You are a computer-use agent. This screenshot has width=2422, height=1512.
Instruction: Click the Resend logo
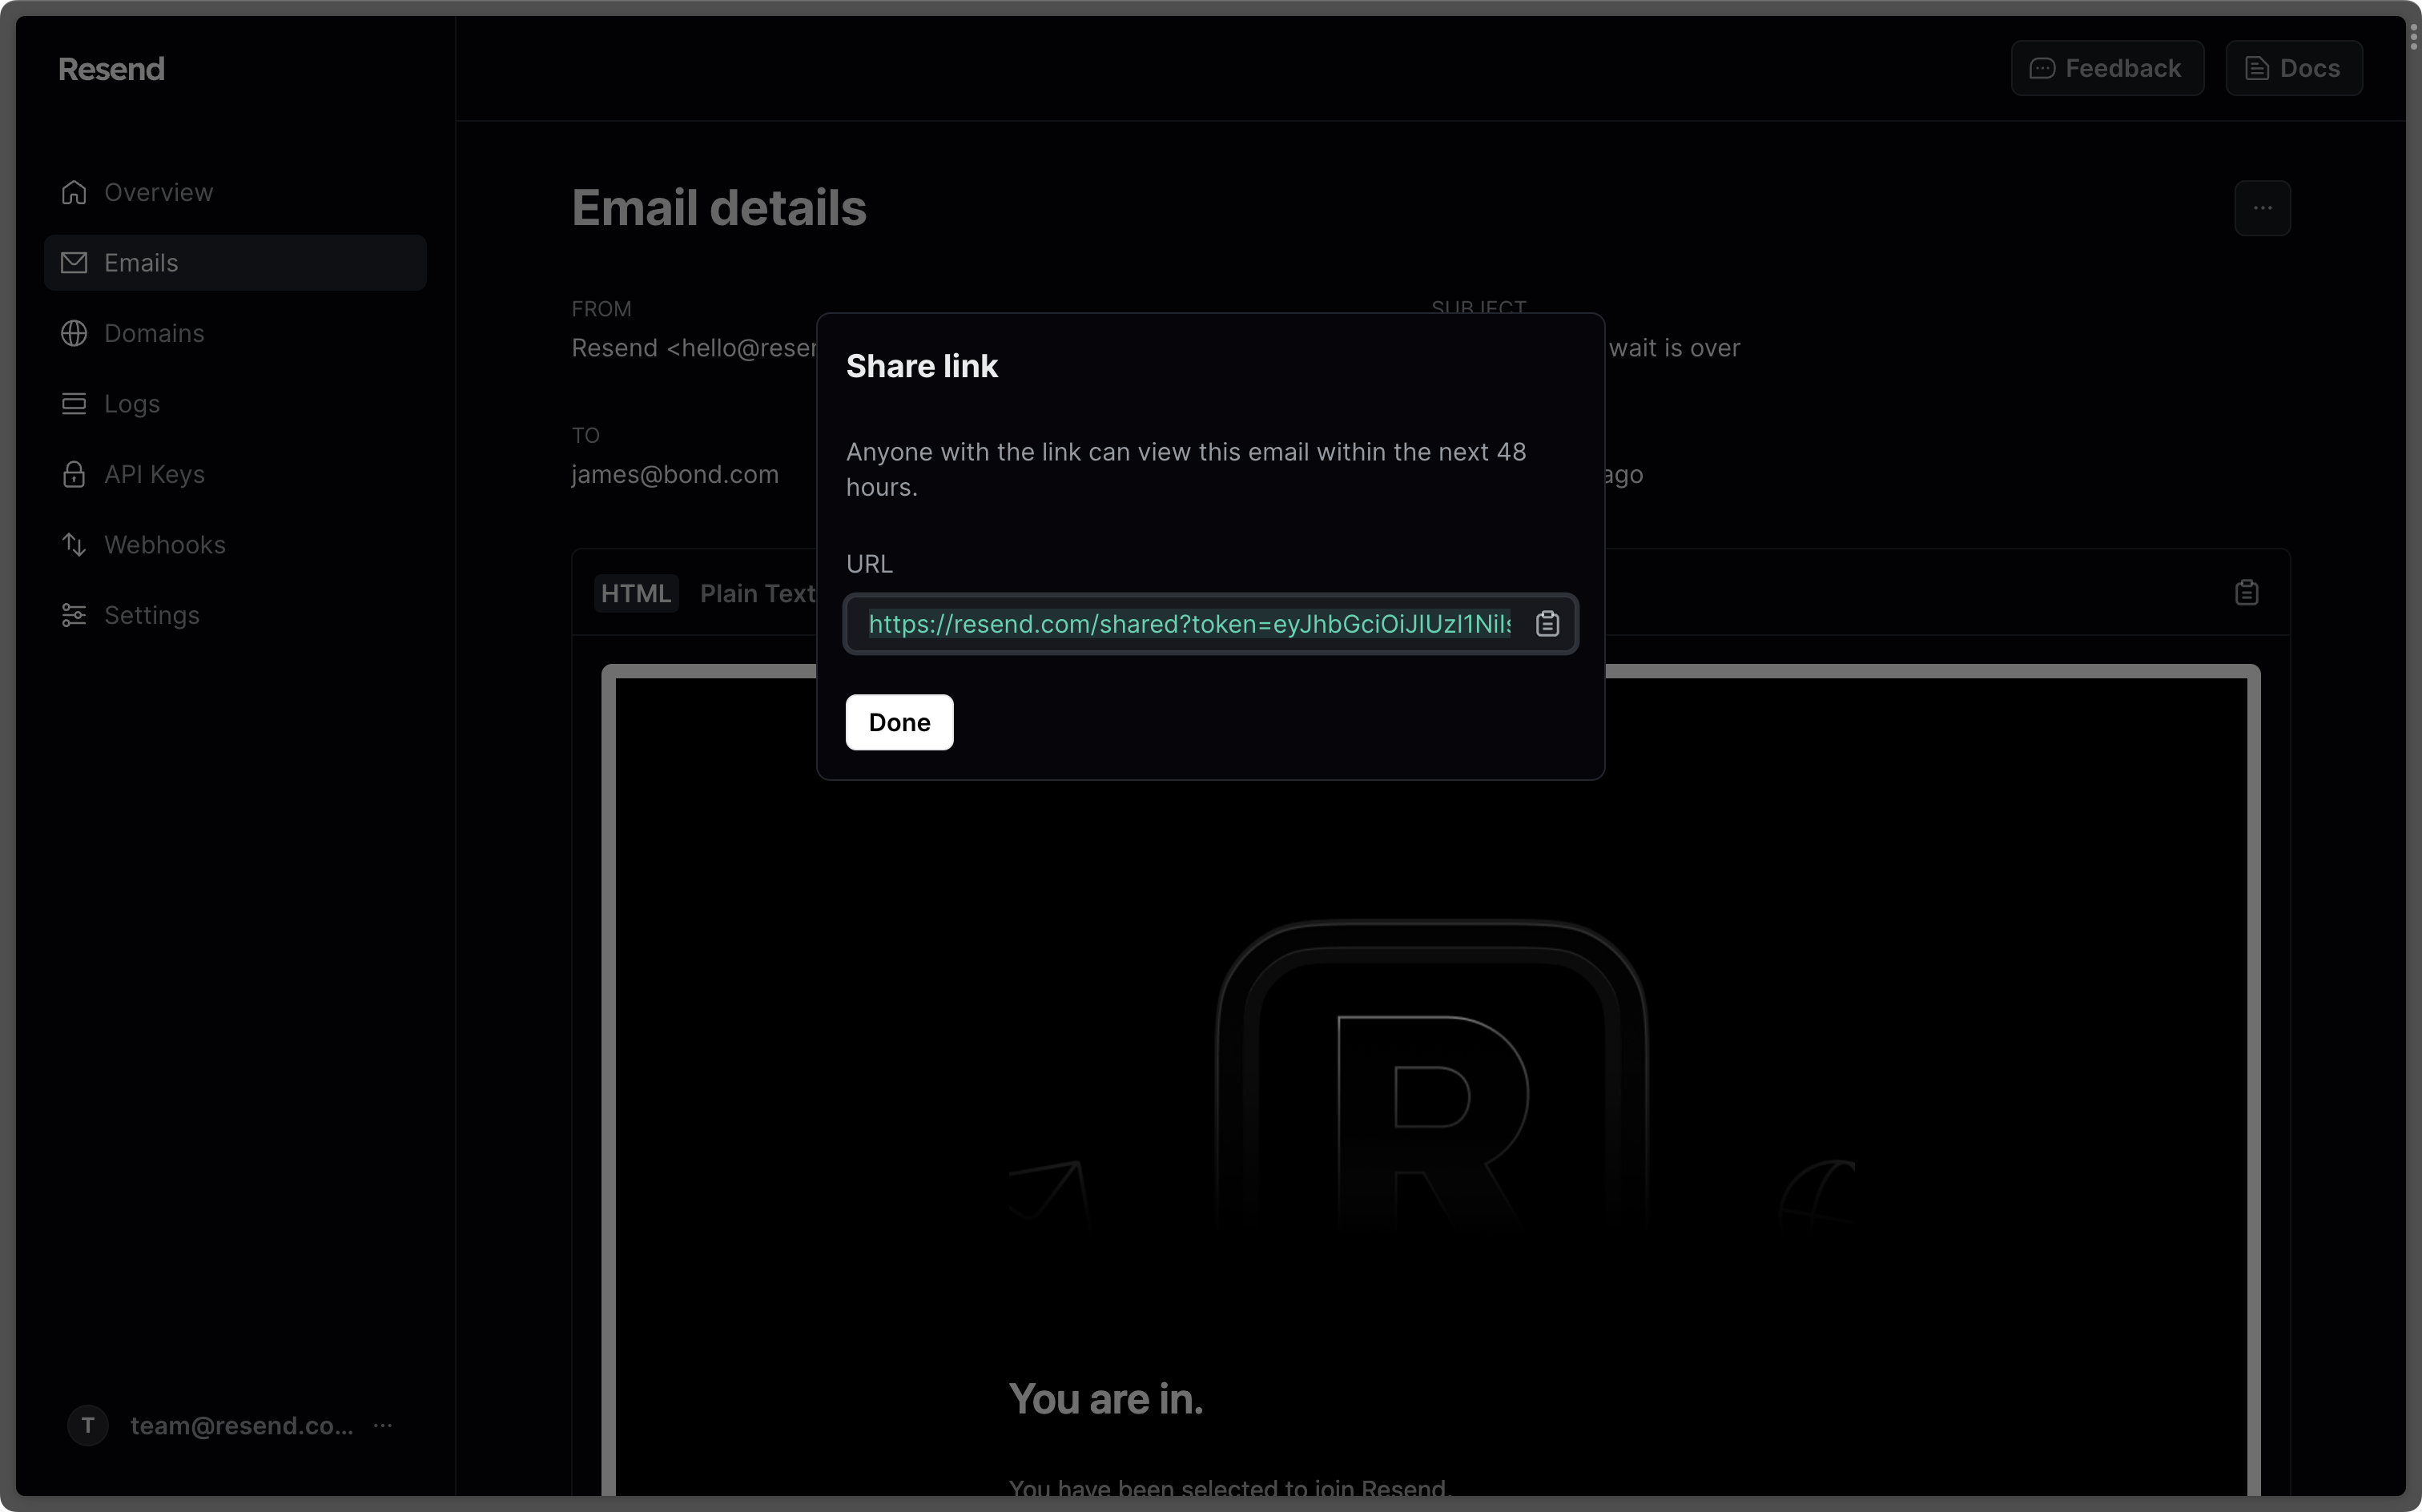111,69
